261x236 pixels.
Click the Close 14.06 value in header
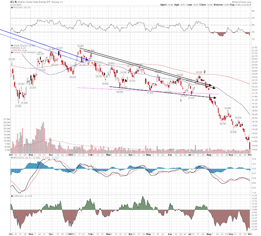206,4
